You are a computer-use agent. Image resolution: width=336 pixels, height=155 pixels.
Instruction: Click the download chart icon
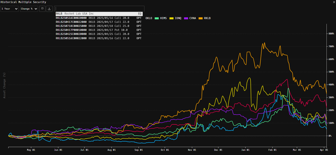click(49, 9)
